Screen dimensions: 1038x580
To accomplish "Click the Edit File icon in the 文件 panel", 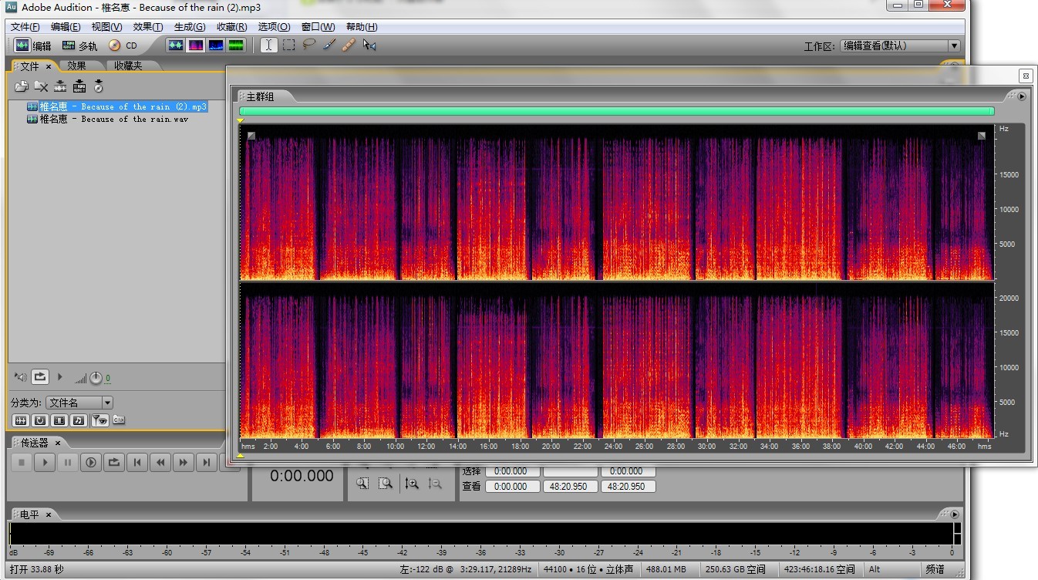I will click(x=60, y=86).
